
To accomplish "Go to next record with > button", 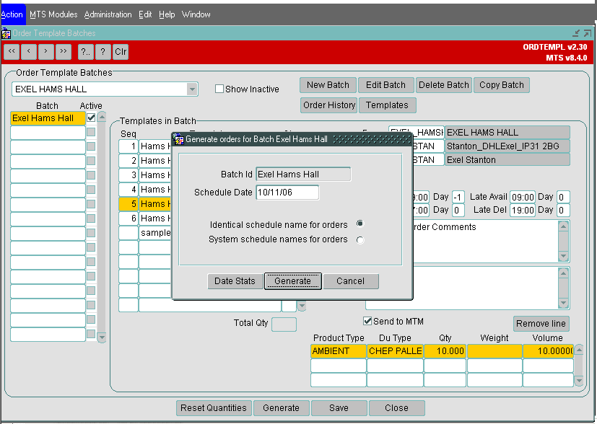I will point(46,52).
